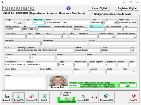Focus the Matrícula input field

(39, 23)
